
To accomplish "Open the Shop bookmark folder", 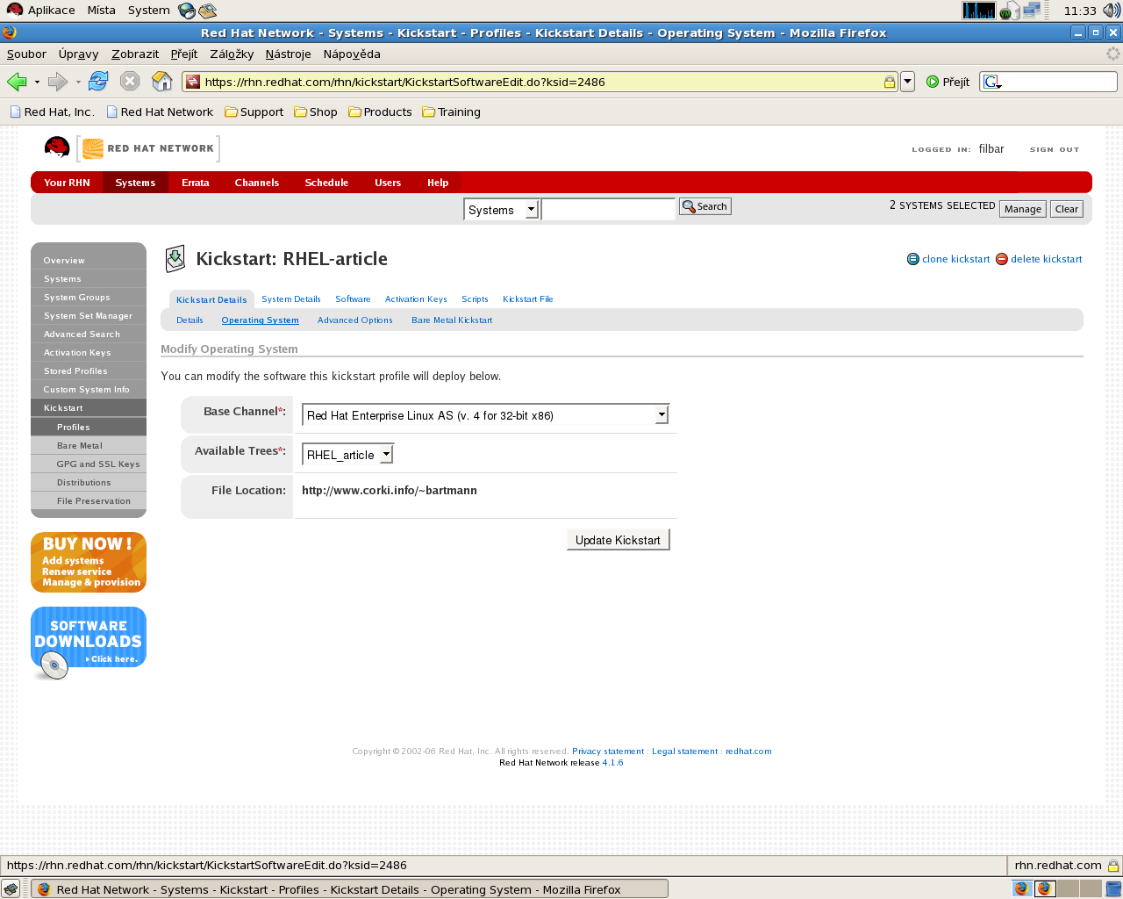I will 316,111.
